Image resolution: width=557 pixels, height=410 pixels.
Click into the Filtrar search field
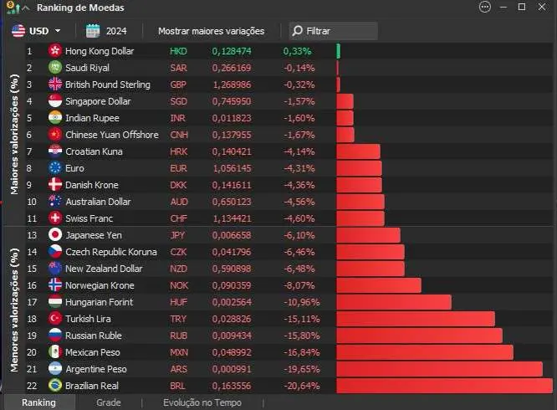click(339, 31)
